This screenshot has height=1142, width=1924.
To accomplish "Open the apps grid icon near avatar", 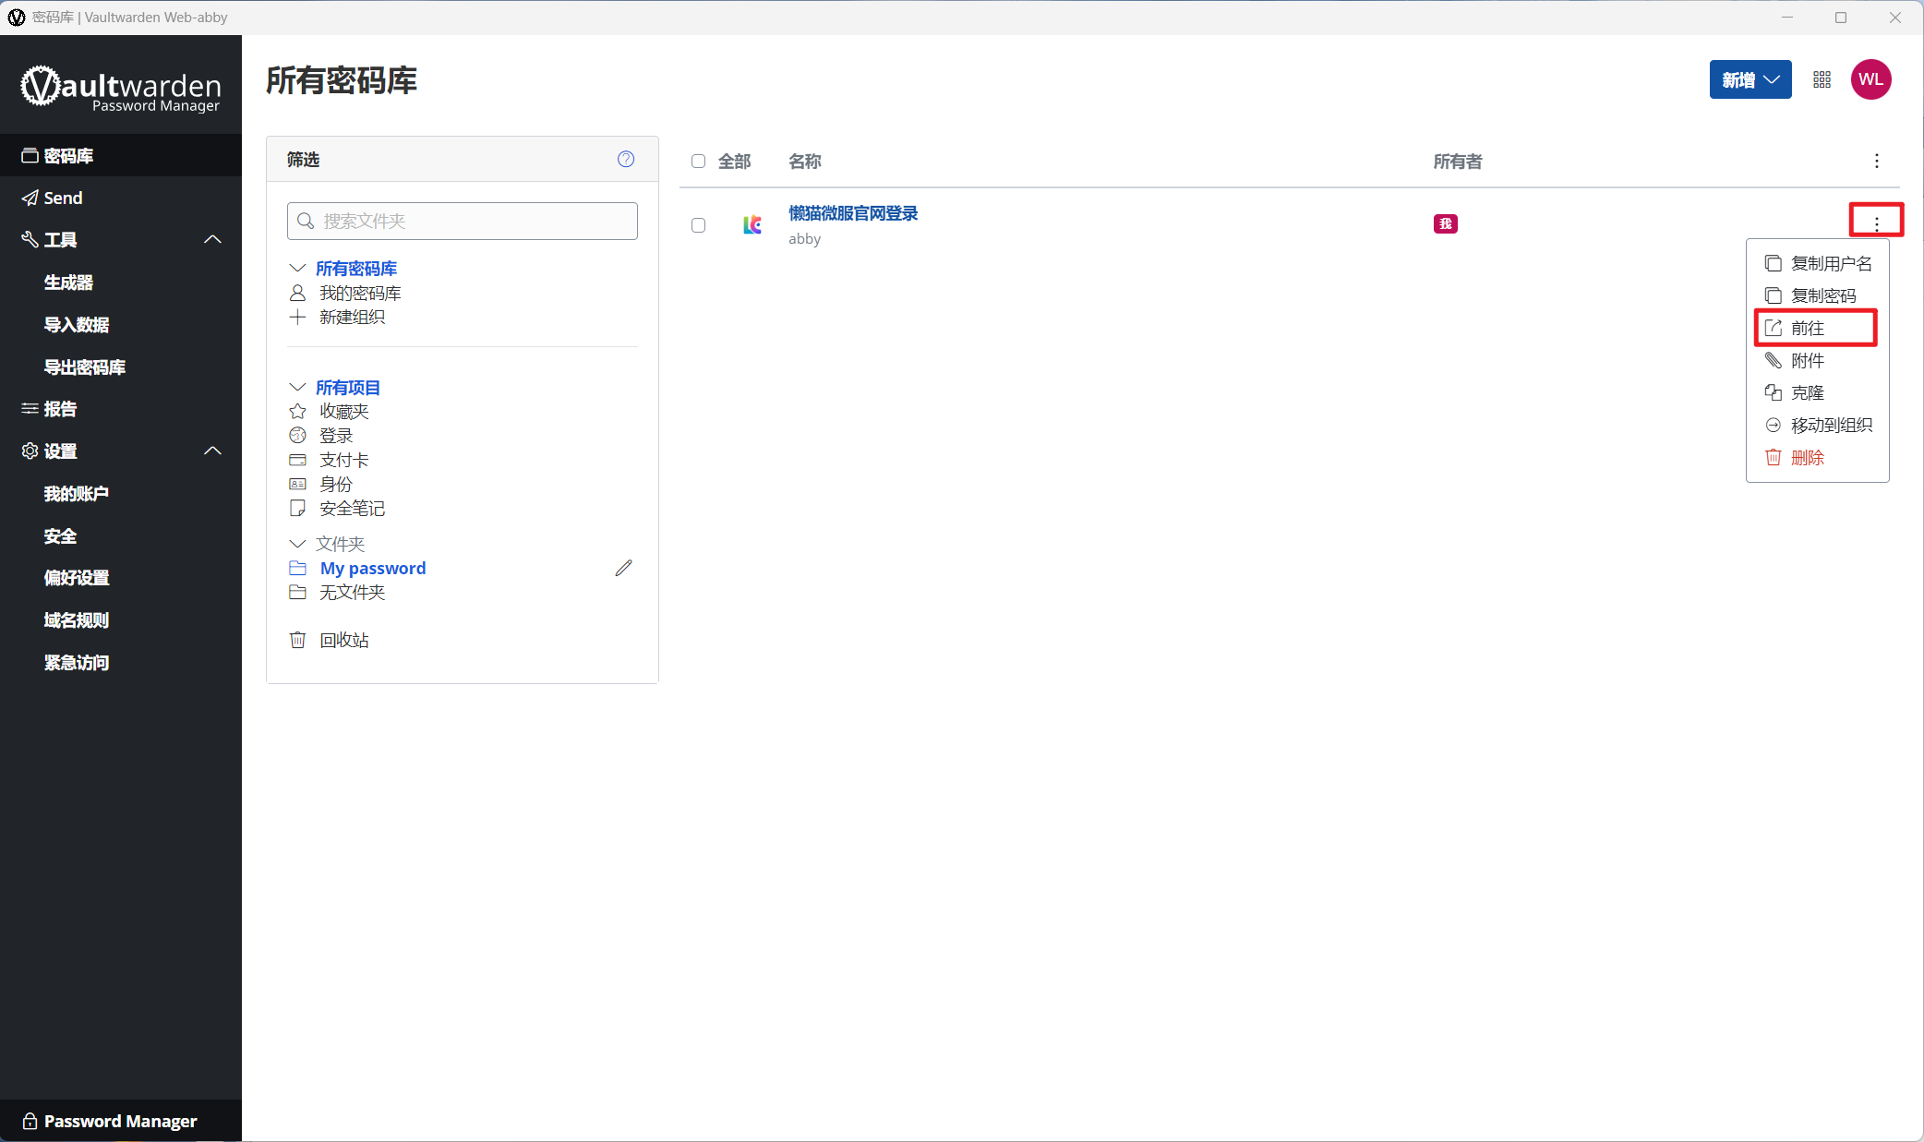I will click(x=1822, y=79).
